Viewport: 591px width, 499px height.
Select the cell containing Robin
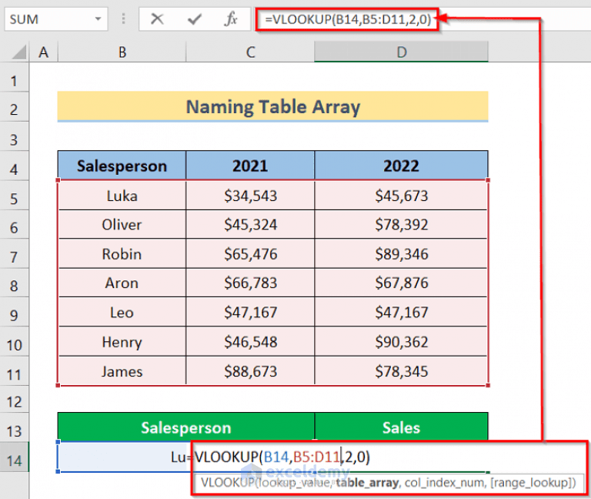point(122,254)
